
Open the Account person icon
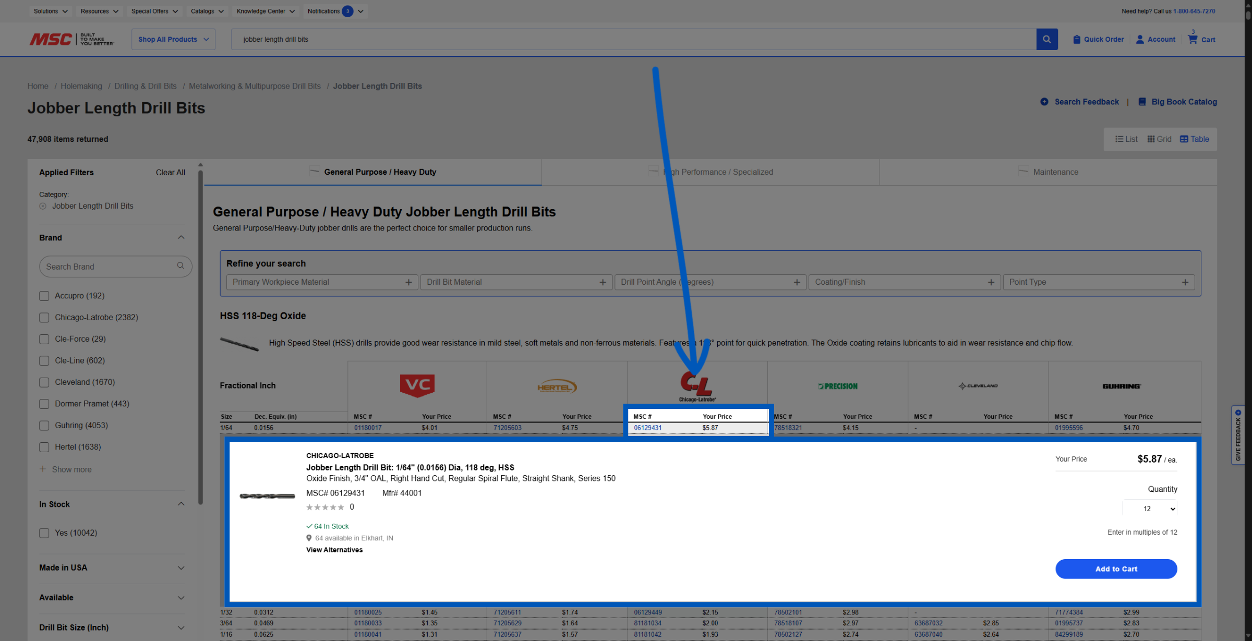tap(1140, 39)
